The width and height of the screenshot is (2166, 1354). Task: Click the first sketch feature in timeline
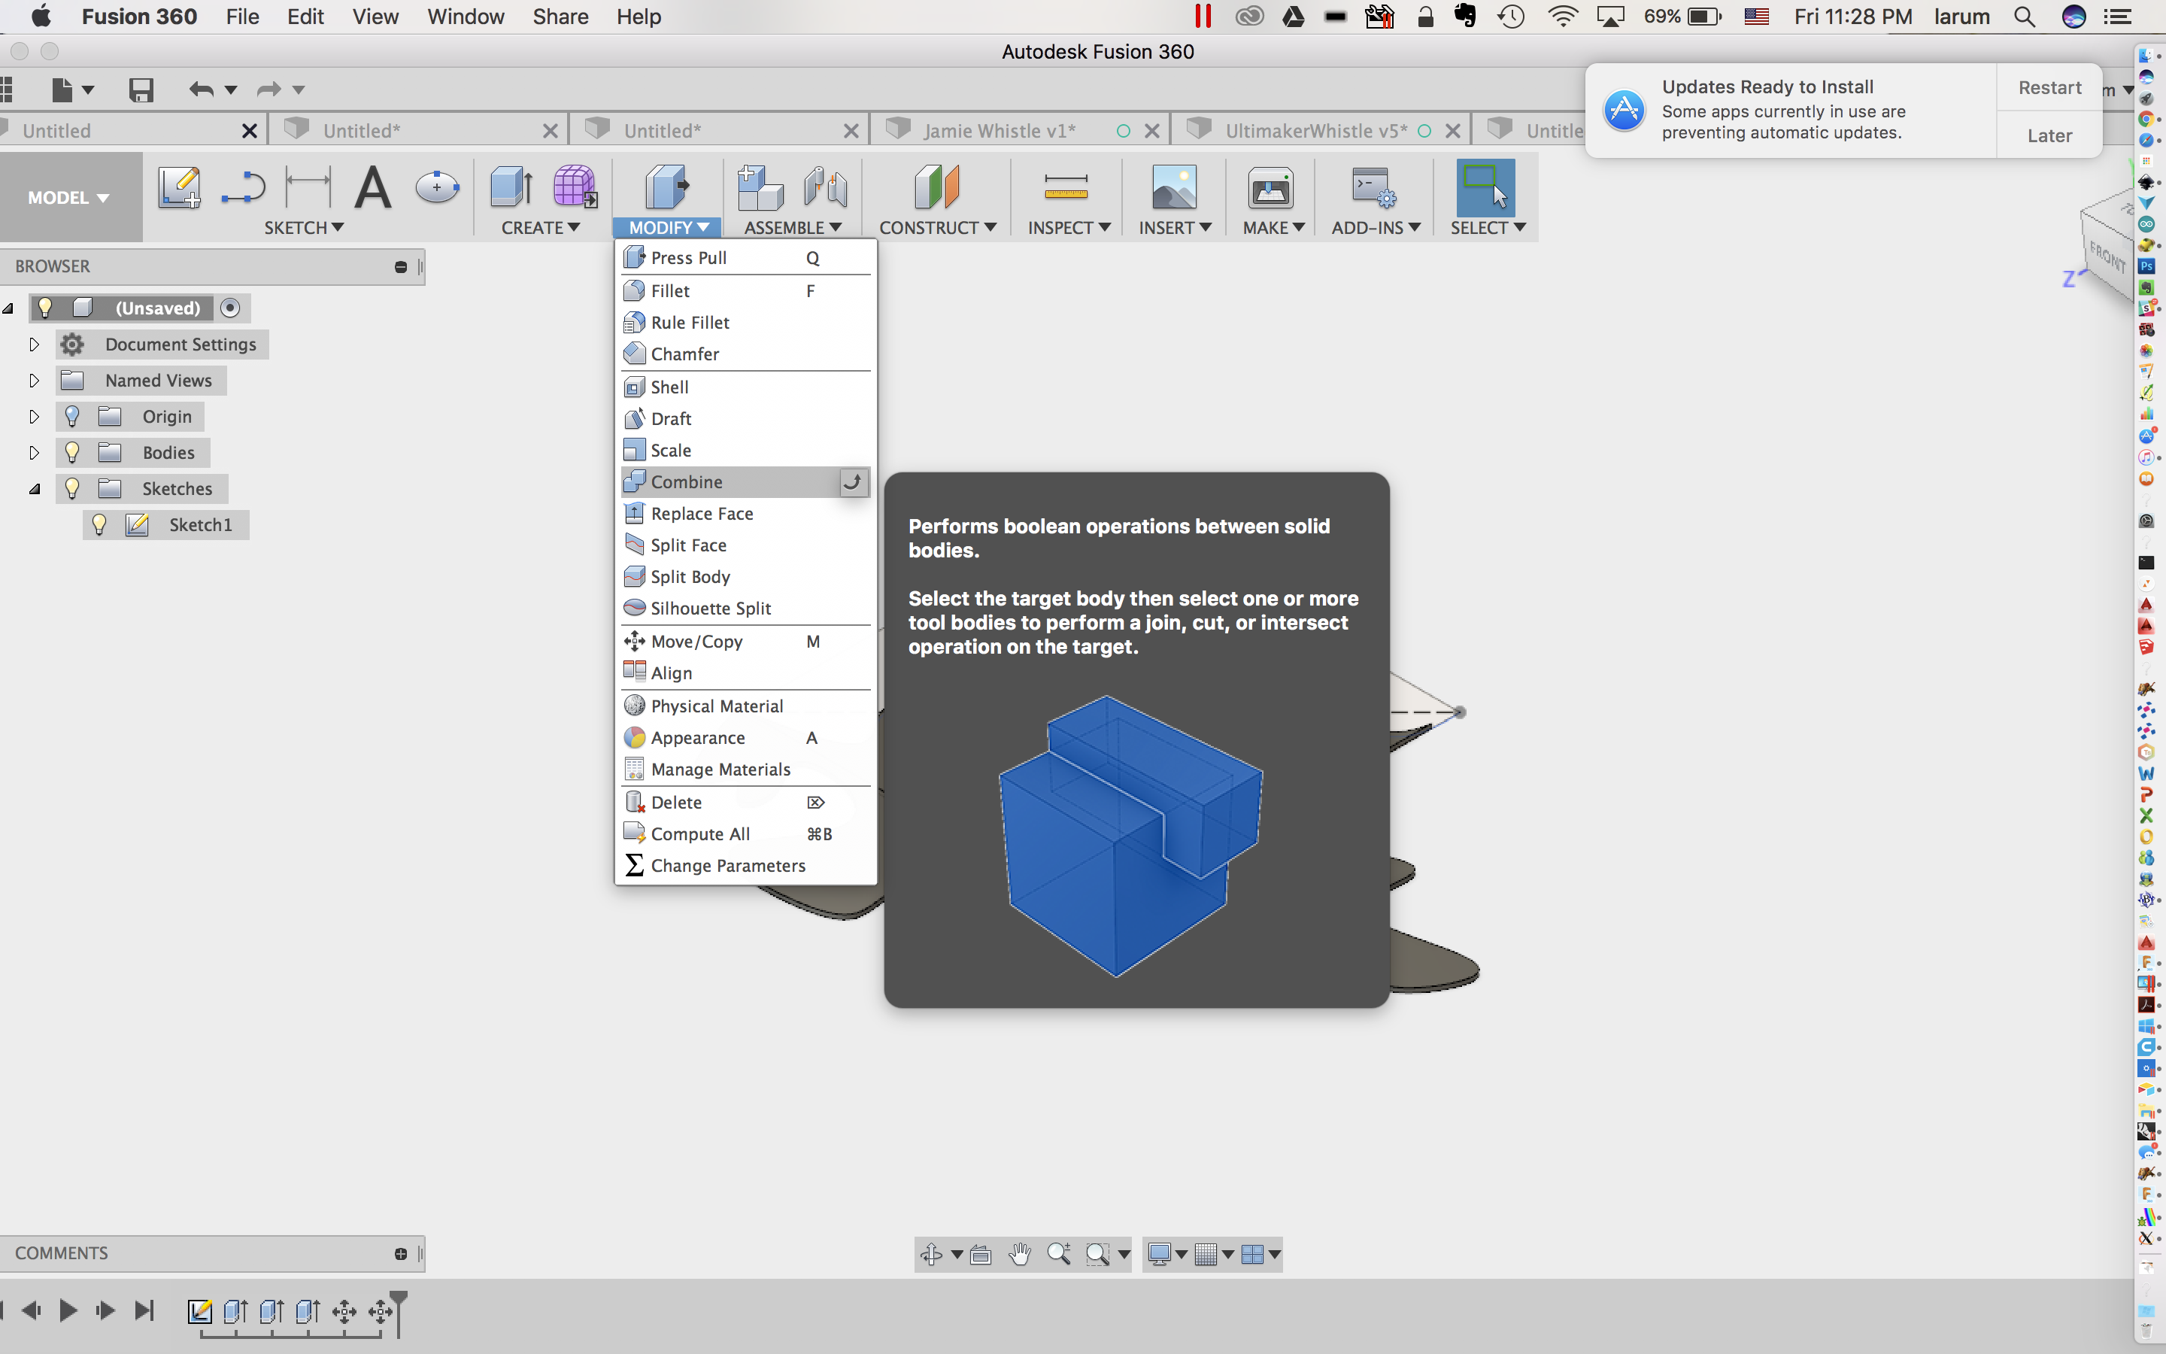click(199, 1312)
